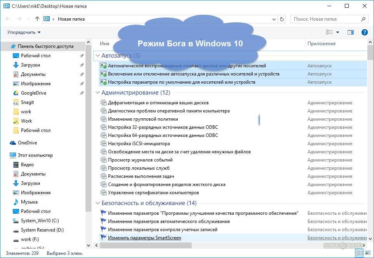Select Настройка 32-разрядных источников данных ODBC
The height and width of the screenshot is (258, 374).
(x=163, y=127)
